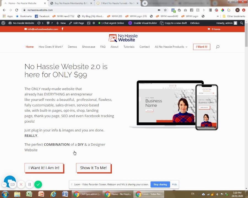Open Contact in the site navigation
The height and width of the screenshot is (198, 248).
[x=145, y=47]
